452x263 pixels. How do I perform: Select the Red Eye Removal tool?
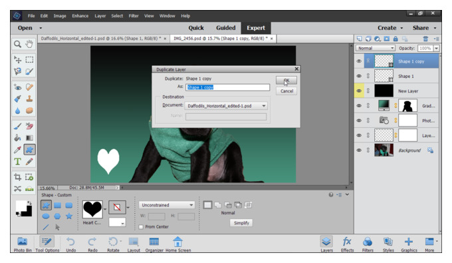pos(17,87)
